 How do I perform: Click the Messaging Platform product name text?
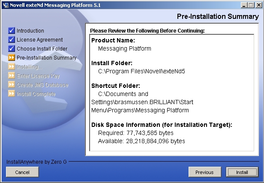125,48
